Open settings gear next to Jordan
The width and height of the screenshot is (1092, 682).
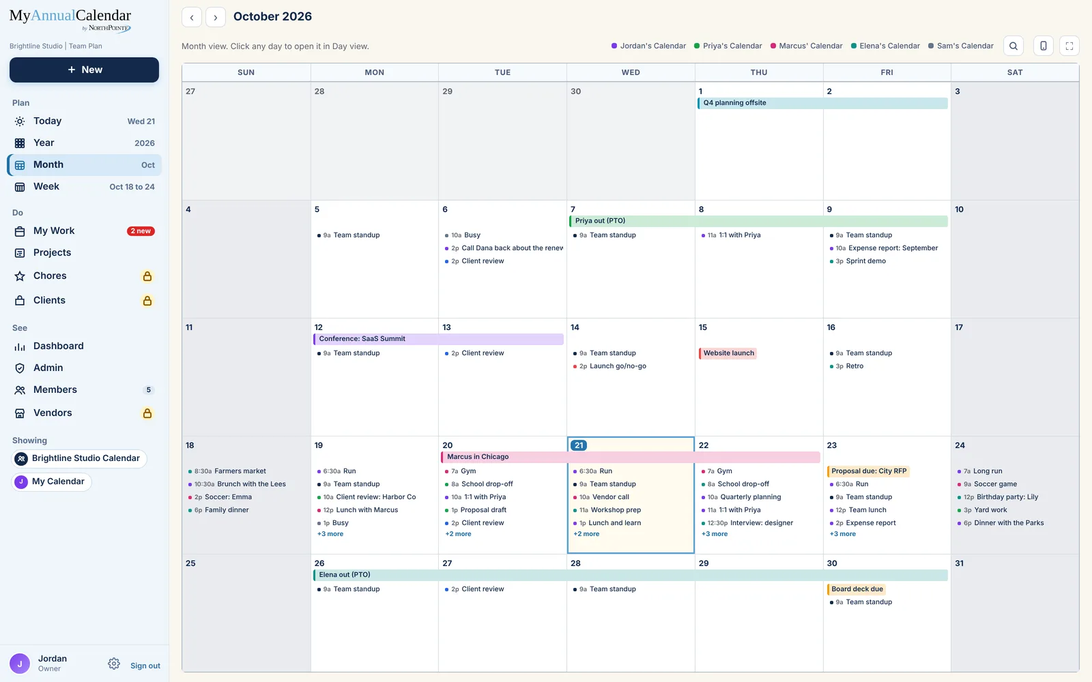[114, 664]
